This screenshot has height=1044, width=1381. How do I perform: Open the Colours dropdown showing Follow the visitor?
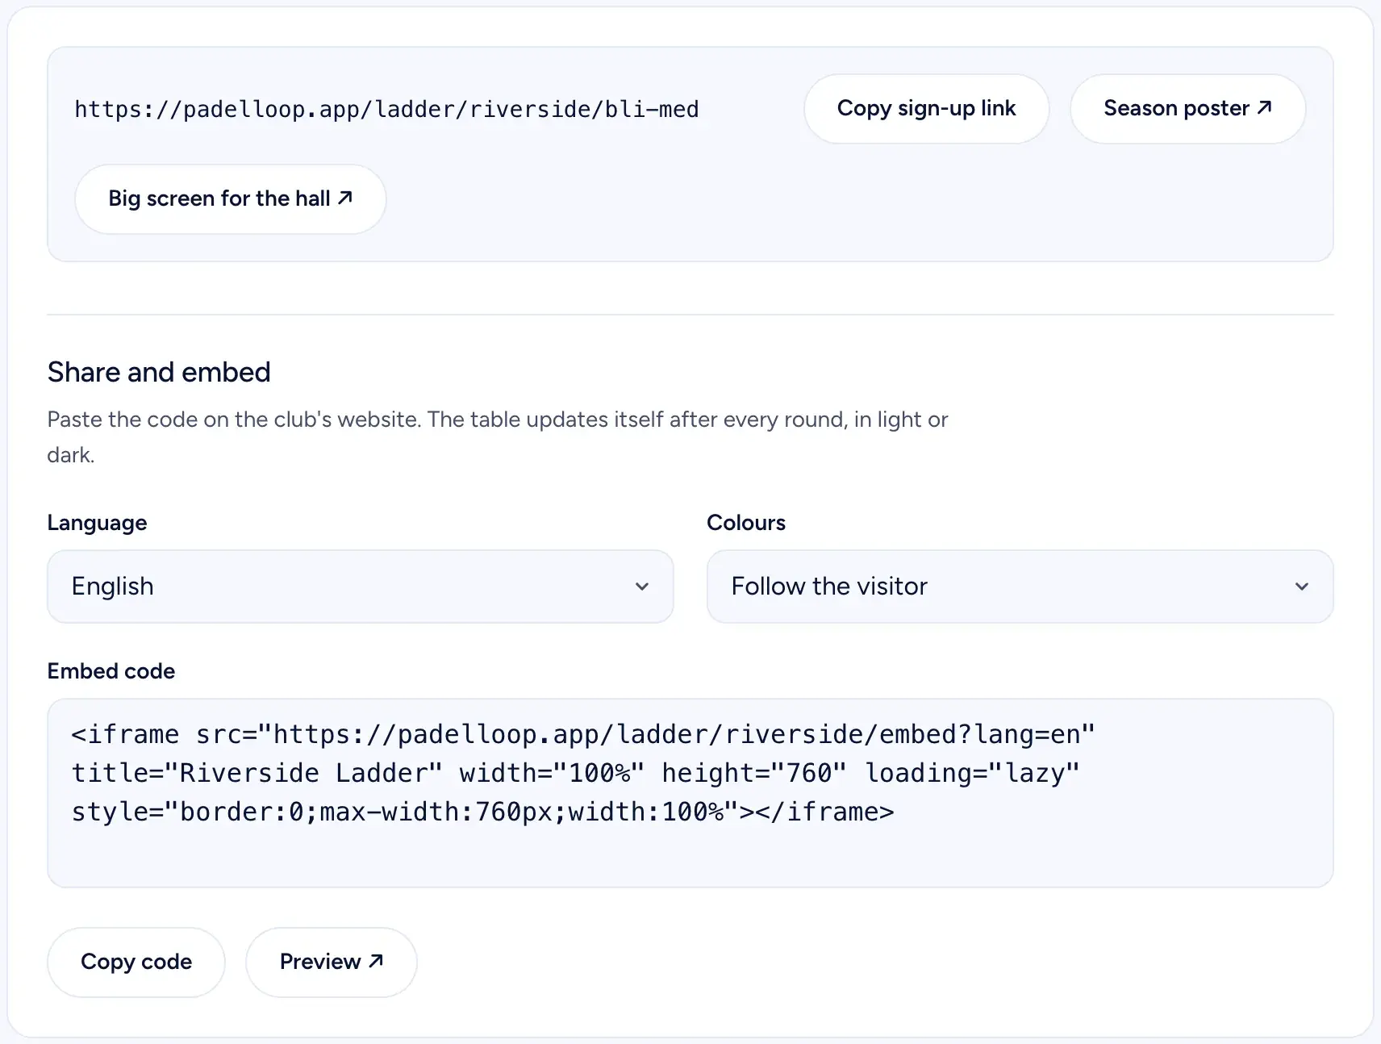click(x=1020, y=587)
